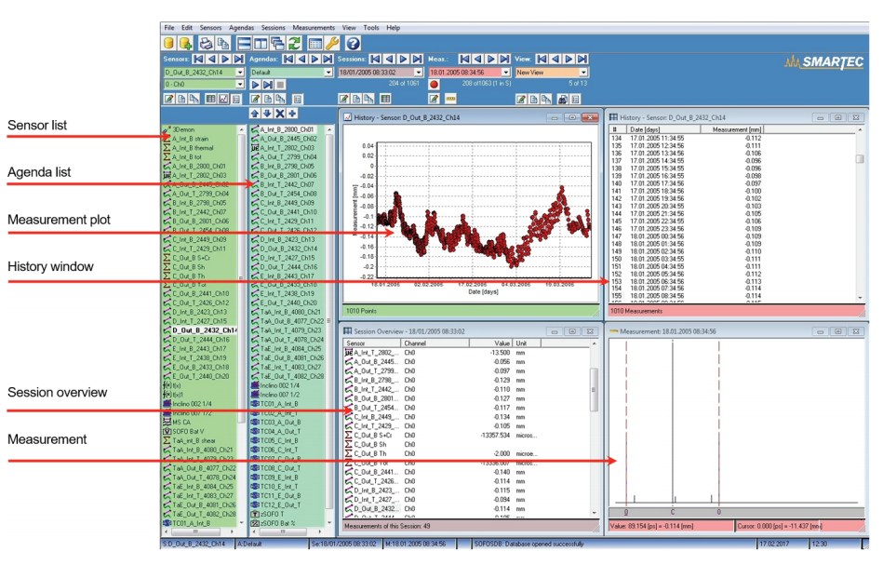Open the D_Out_B_2432_Ch14 sensor dropdown

tap(242, 72)
